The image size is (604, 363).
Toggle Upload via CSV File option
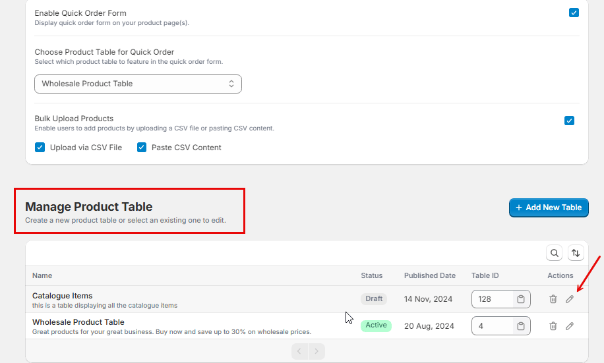40,148
